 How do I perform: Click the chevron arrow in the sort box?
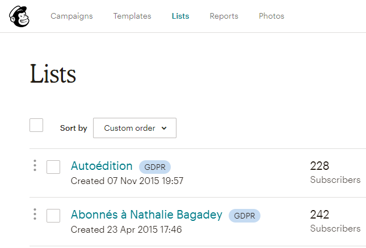coord(164,128)
